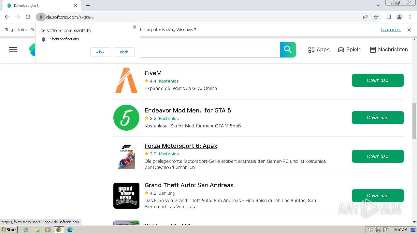Image resolution: width=417 pixels, height=234 pixels.
Task: Download Grand Theft Auto: San Andreas
Action: click(378, 196)
